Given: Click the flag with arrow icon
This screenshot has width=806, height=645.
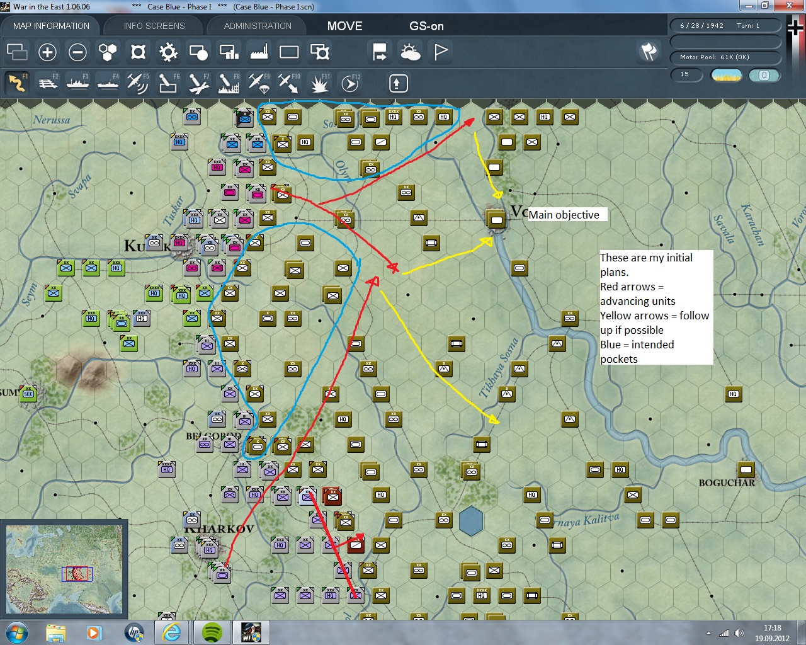Looking at the screenshot, I should tap(380, 52).
